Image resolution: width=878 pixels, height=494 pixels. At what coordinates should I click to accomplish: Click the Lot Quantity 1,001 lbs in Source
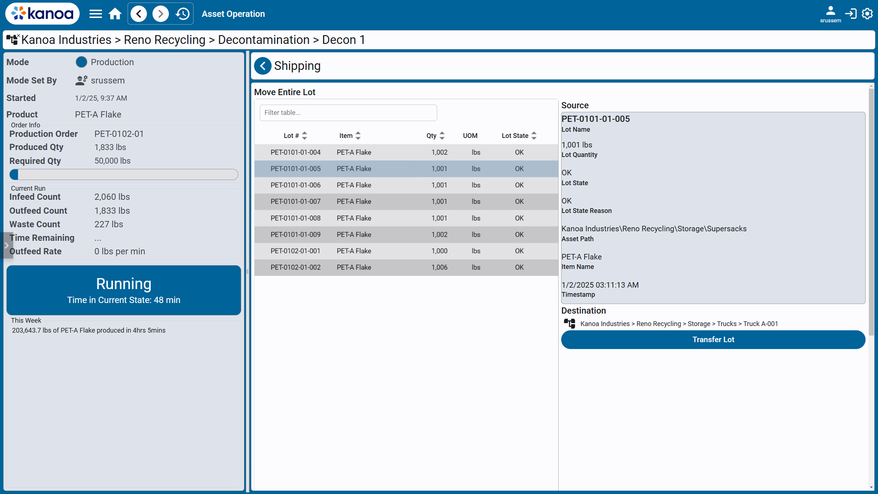click(577, 145)
